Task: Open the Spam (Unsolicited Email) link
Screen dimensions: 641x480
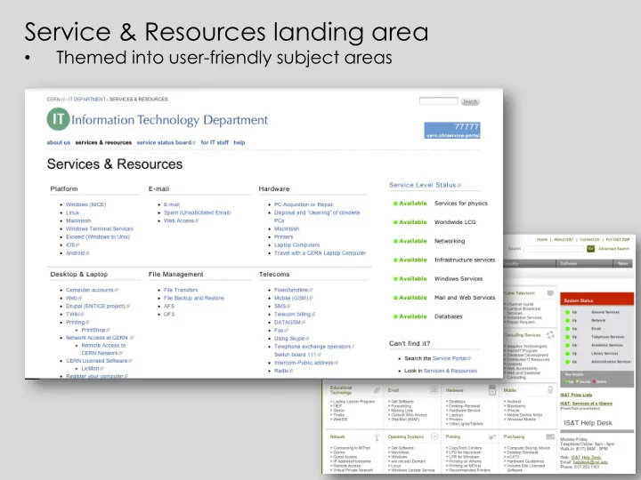Action: coord(197,212)
